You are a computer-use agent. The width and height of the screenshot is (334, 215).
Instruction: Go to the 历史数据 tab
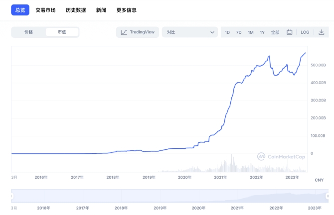76,10
